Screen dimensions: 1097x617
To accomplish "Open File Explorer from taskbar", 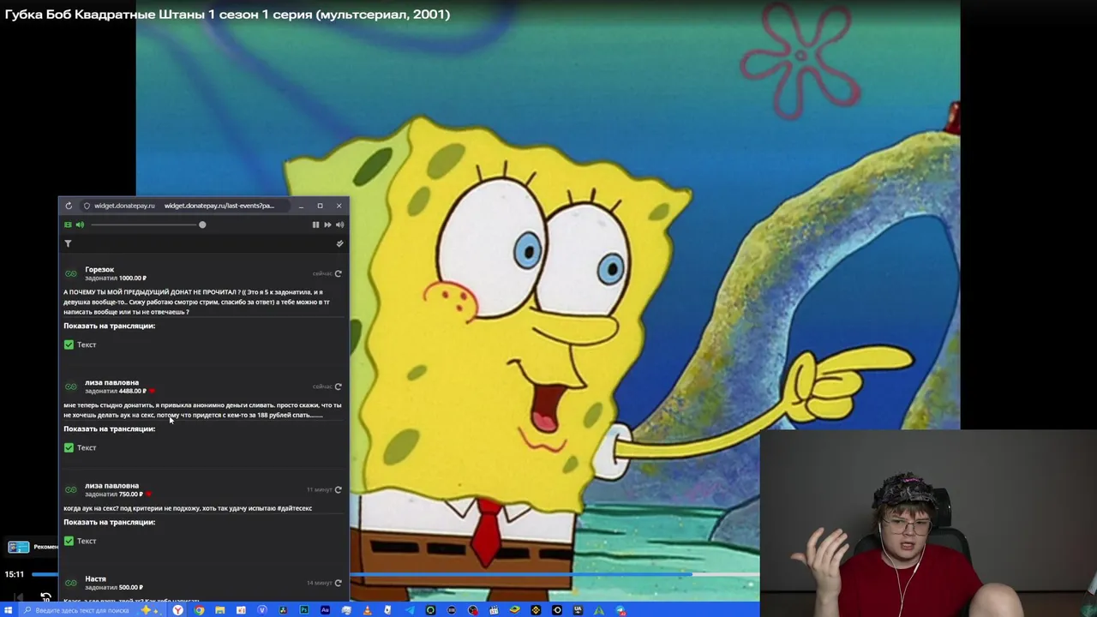I will click(220, 610).
